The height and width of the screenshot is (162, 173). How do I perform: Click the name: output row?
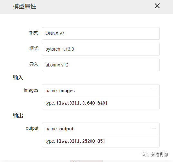click(101, 129)
